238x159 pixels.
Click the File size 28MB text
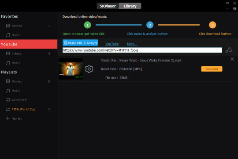coord(116,78)
